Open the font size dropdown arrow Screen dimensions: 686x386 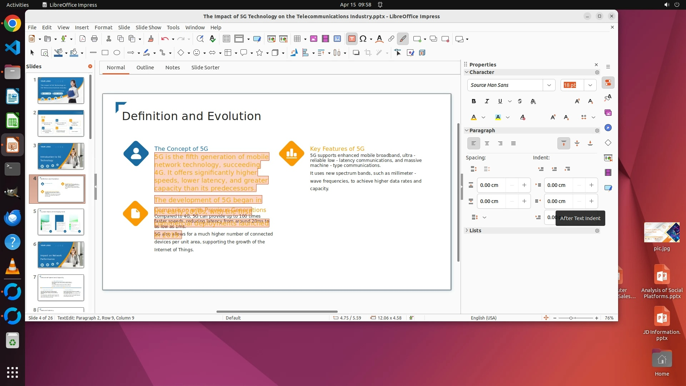click(590, 85)
